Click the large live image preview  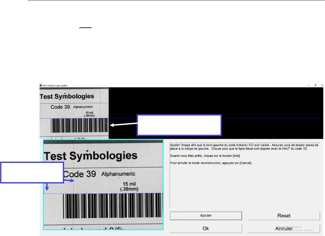click(103, 185)
